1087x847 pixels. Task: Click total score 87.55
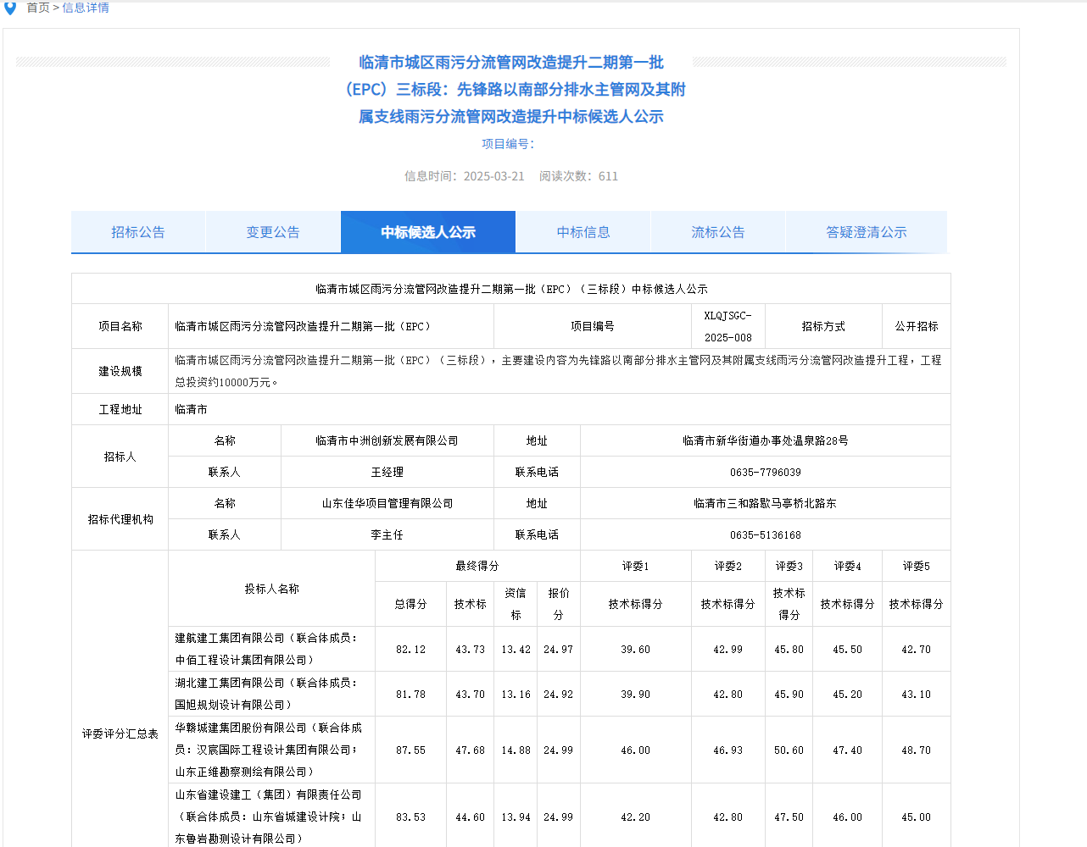click(x=411, y=750)
